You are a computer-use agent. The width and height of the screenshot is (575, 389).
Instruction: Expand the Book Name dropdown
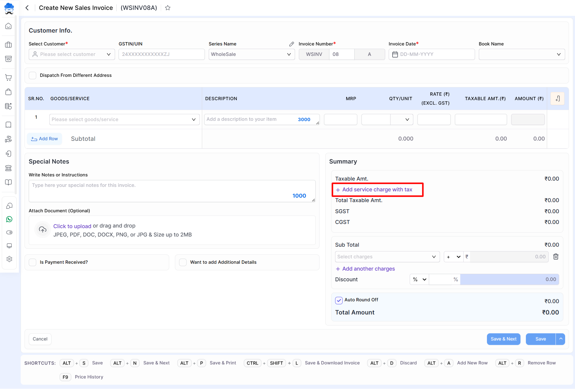[x=522, y=54]
